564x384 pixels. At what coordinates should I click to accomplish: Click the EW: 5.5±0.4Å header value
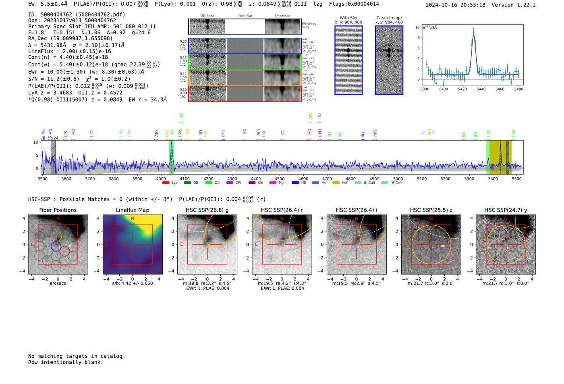[48, 4]
